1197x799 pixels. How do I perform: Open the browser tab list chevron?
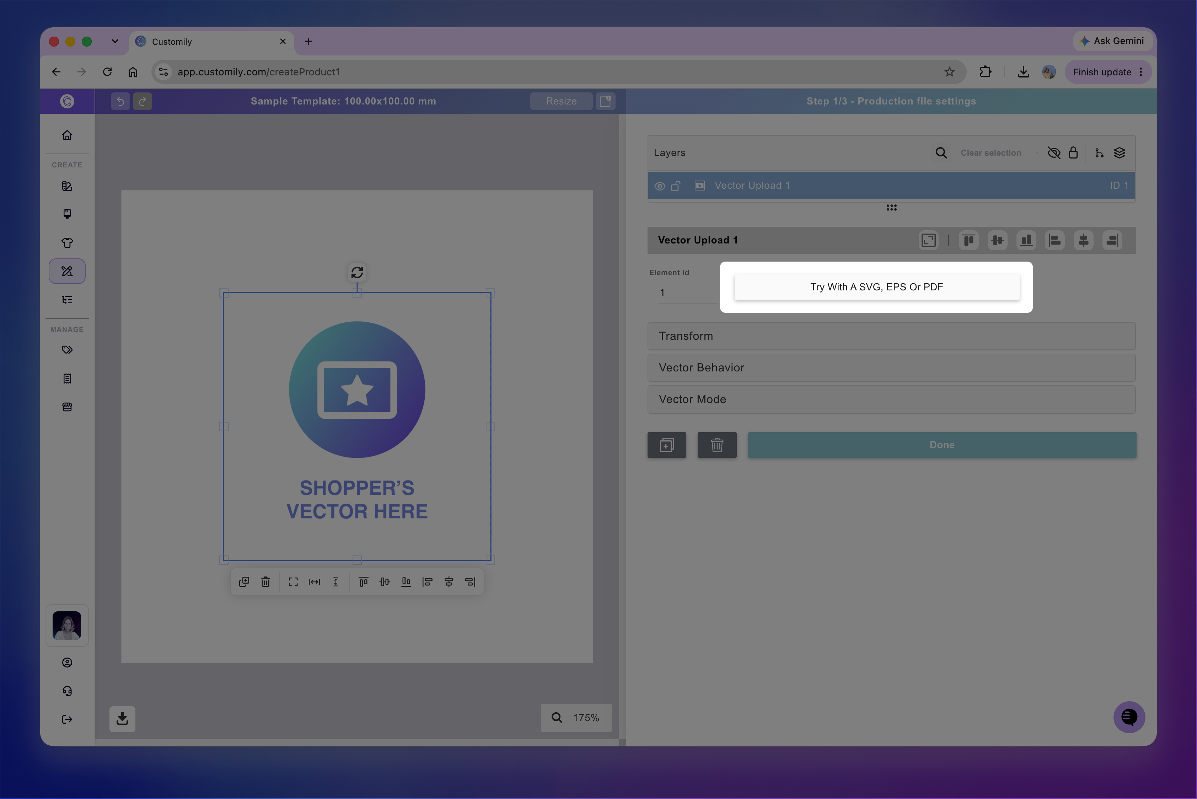[x=115, y=41]
